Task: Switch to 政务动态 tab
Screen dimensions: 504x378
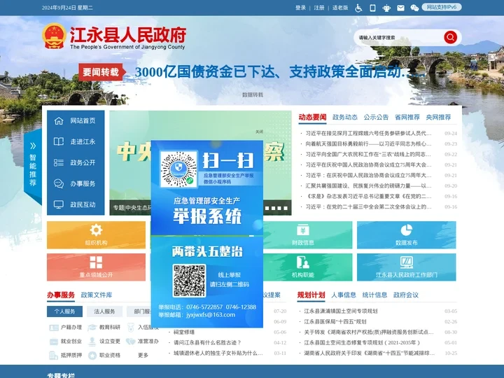Action: [345, 118]
